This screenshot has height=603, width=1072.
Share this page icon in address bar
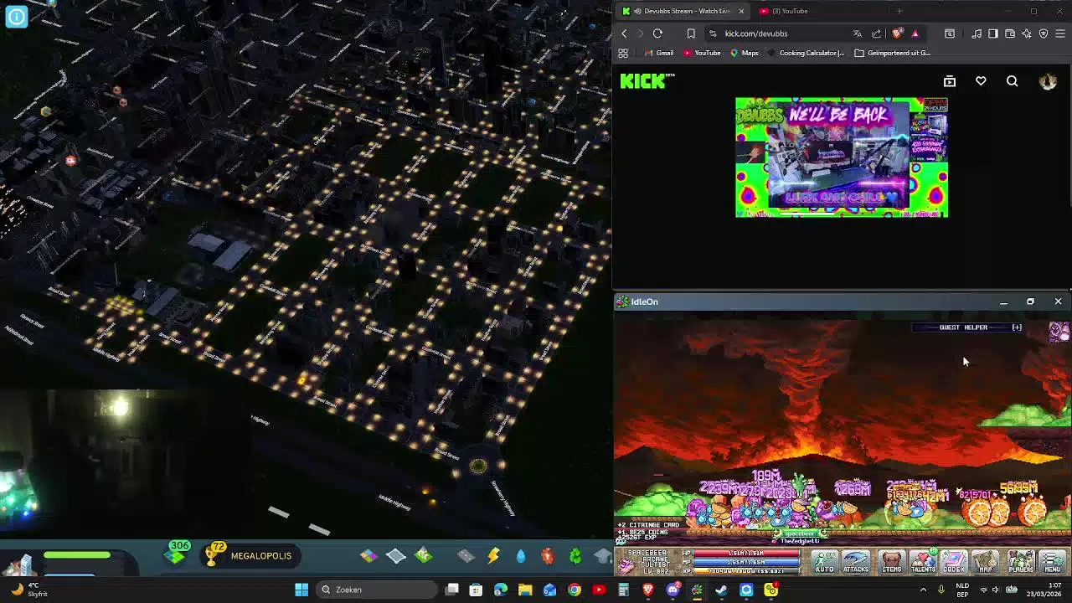[876, 33]
